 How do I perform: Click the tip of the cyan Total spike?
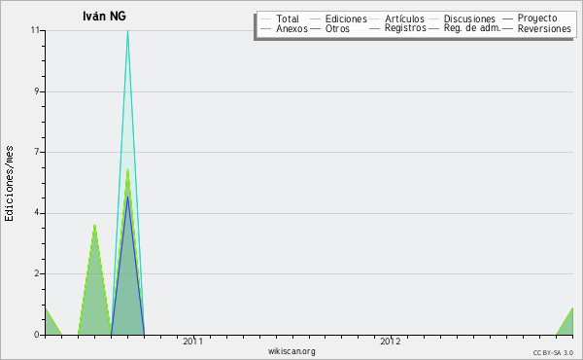pos(127,31)
